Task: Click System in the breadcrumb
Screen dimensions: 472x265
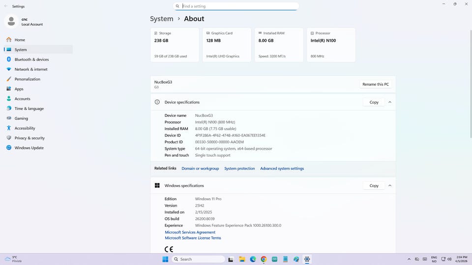Action: tap(162, 19)
